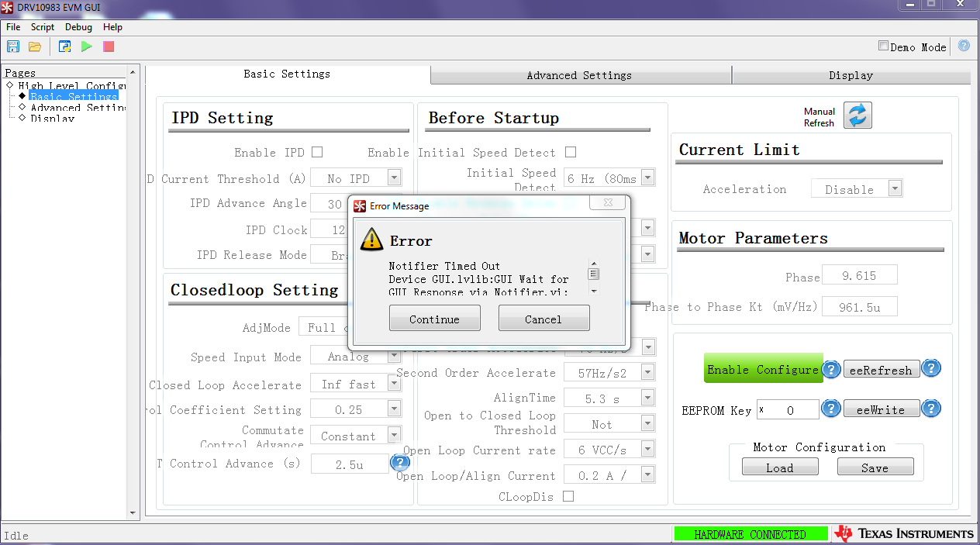Click Cancel in the Error dialog
This screenshot has width=980, height=545.
tap(543, 319)
